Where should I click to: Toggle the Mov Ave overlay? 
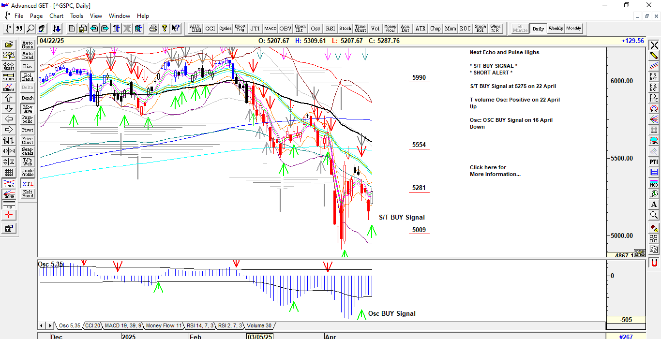(x=28, y=109)
